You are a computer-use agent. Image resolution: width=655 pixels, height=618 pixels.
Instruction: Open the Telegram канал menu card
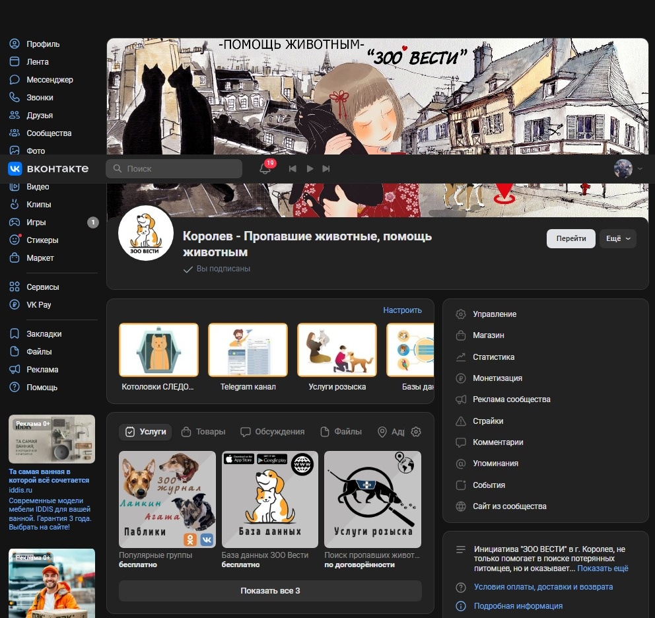click(x=248, y=357)
